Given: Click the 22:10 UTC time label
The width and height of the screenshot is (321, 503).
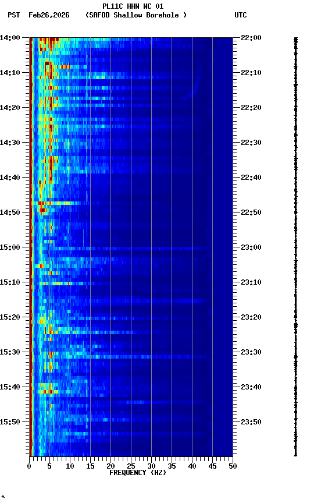Looking at the screenshot, I should (251, 73).
